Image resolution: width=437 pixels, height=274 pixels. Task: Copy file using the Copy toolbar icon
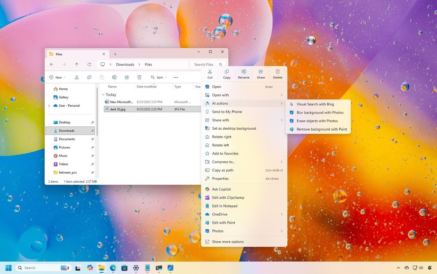point(227,74)
